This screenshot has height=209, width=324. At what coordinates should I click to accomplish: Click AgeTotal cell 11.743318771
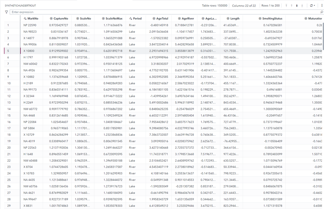(x=159, y=154)
